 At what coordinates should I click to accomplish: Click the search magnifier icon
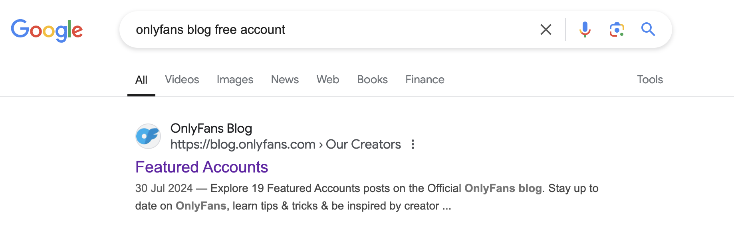tap(648, 29)
